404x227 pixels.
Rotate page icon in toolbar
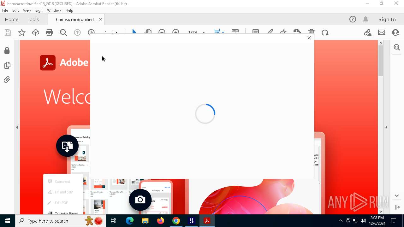tap(325, 32)
